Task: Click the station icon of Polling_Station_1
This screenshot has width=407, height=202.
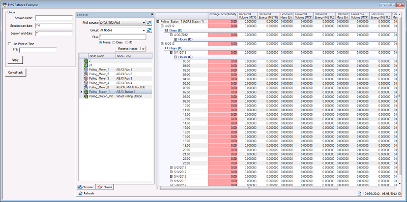Action: pos(86,92)
